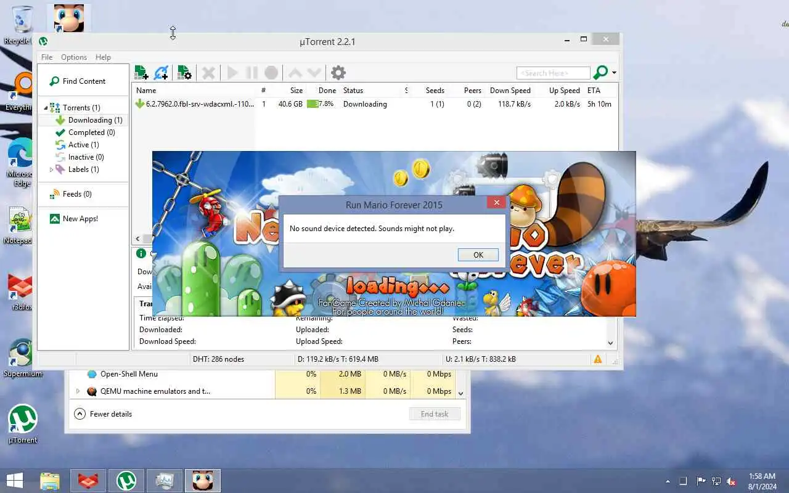Open File Explorer from taskbar
The image size is (789, 493).
[50, 481]
